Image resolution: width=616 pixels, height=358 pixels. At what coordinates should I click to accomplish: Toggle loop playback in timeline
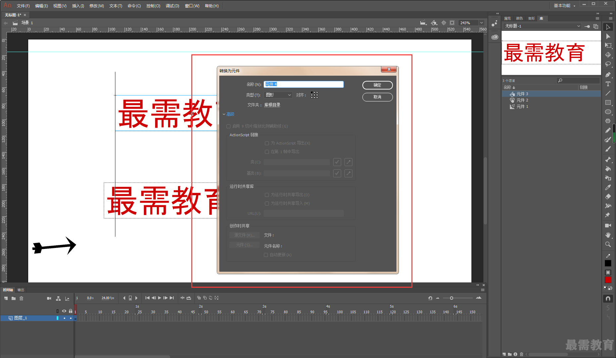pyautogui.click(x=189, y=298)
